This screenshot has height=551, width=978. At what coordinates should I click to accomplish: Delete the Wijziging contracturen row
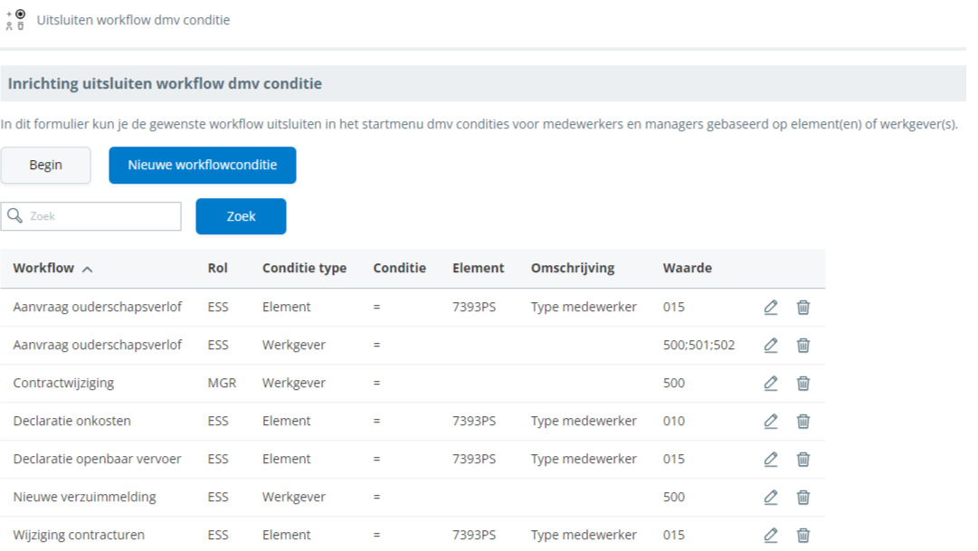click(x=803, y=535)
